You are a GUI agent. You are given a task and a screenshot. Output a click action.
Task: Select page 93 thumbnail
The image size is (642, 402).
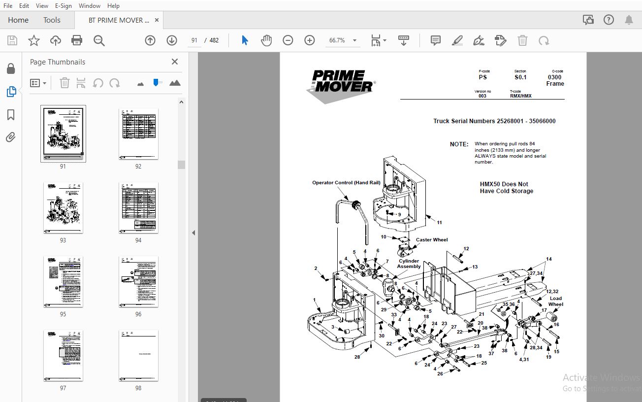click(x=63, y=208)
